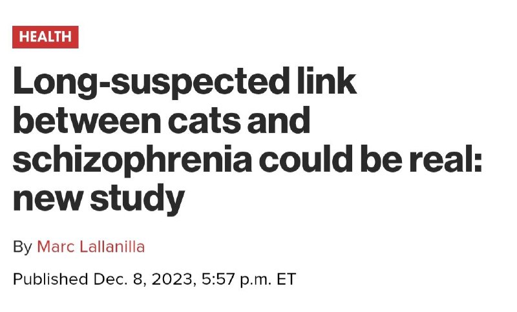Open the HEALTH category tag
Image resolution: width=517 pixels, height=312 pixels.
pos(45,37)
